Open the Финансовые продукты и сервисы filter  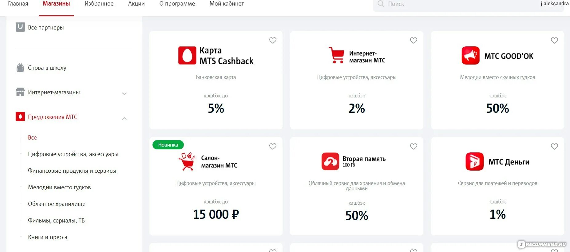[72, 171]
